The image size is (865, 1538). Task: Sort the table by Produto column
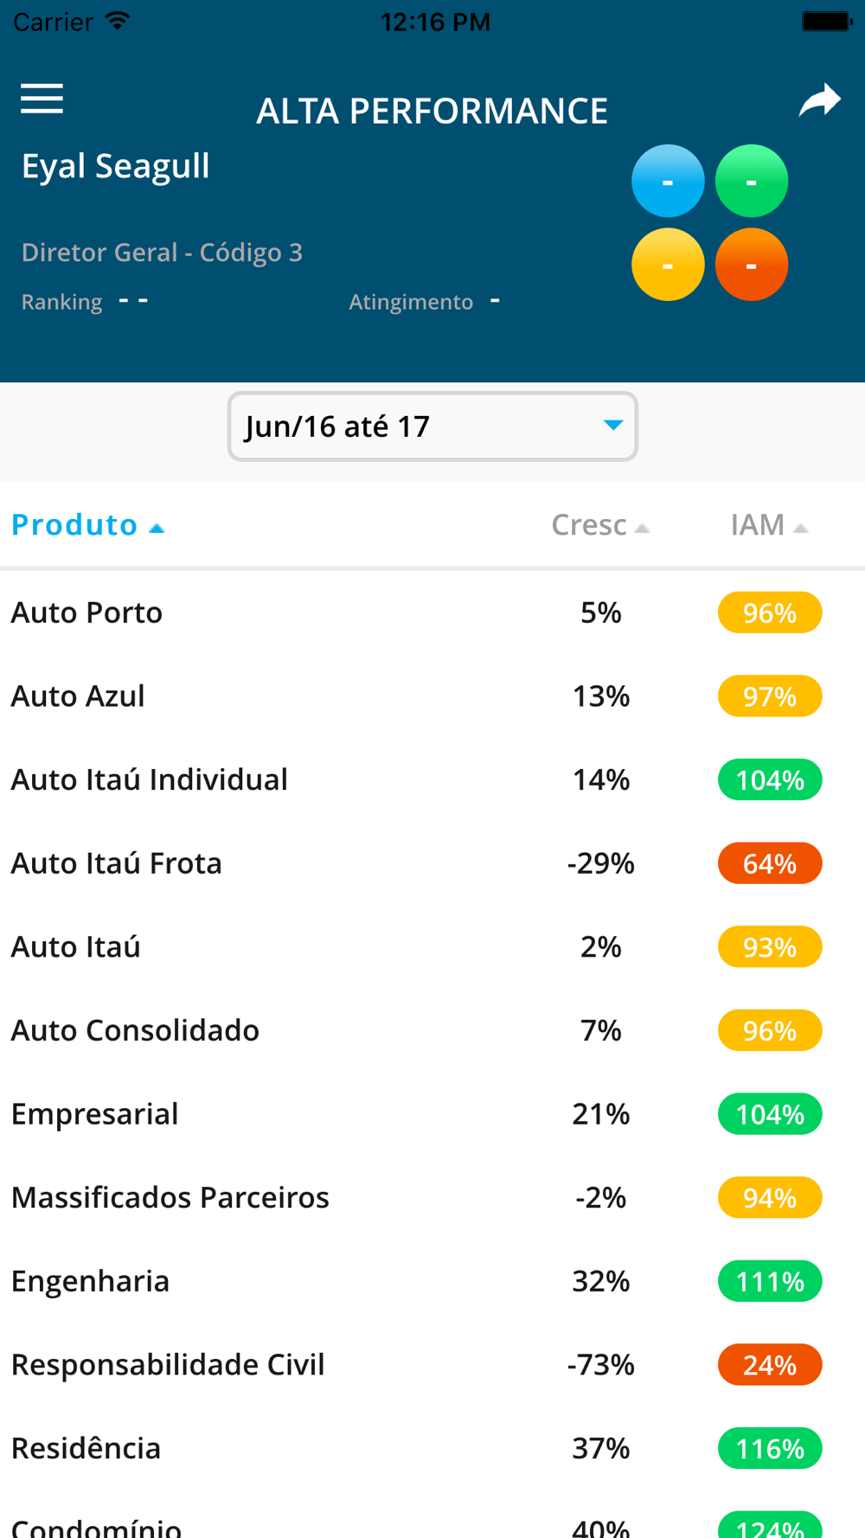(87, 525)
